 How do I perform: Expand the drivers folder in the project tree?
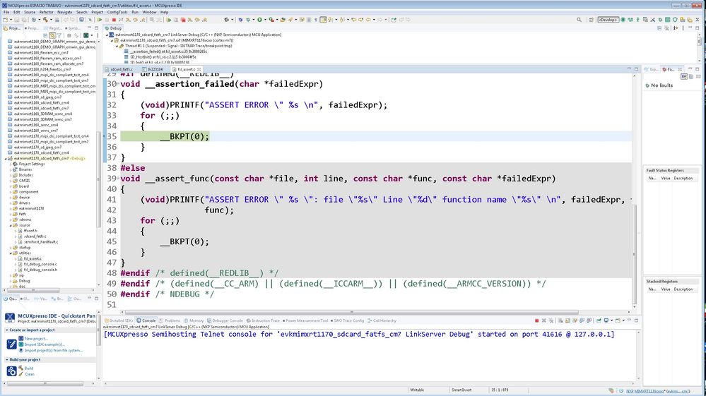coord(11,203)
